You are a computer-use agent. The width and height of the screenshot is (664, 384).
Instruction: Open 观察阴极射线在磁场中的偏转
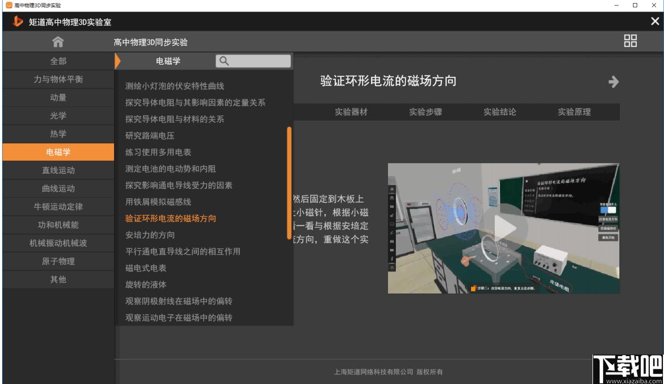point(179,301)
